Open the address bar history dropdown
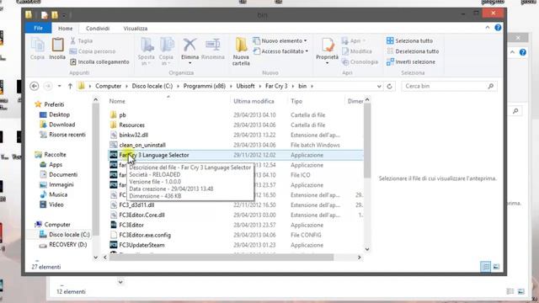Image resolution: width=539 pixels, height=303 pixels. (x=379, y=86)
